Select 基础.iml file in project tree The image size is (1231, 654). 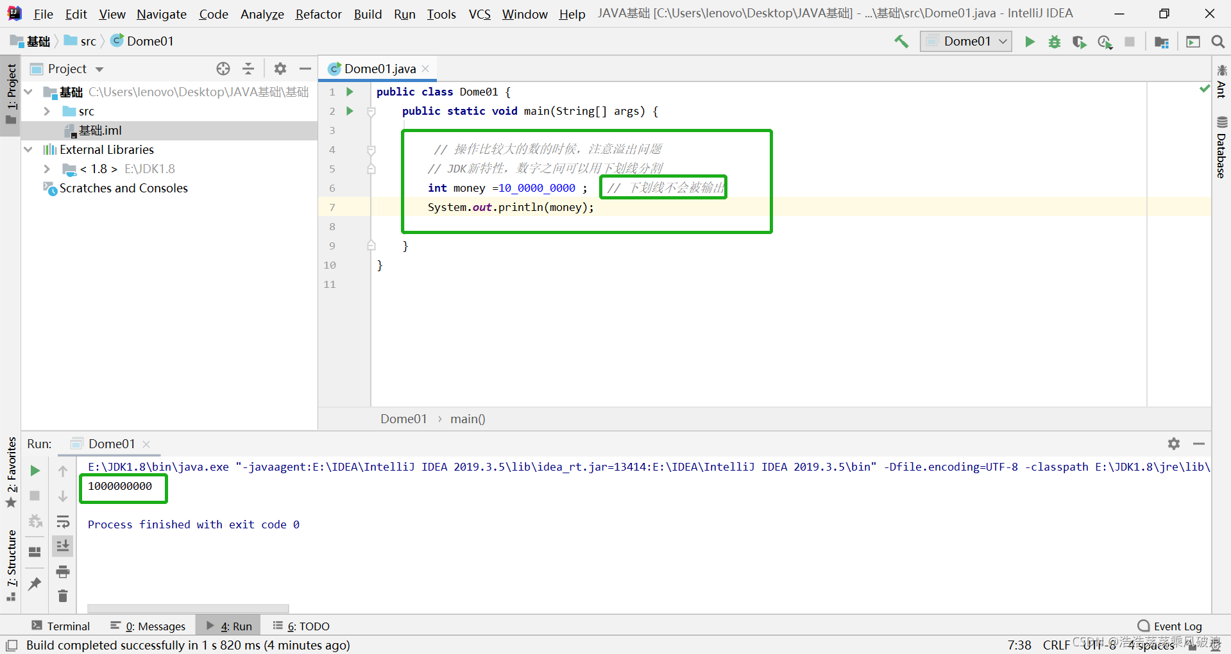pos(170,131)
